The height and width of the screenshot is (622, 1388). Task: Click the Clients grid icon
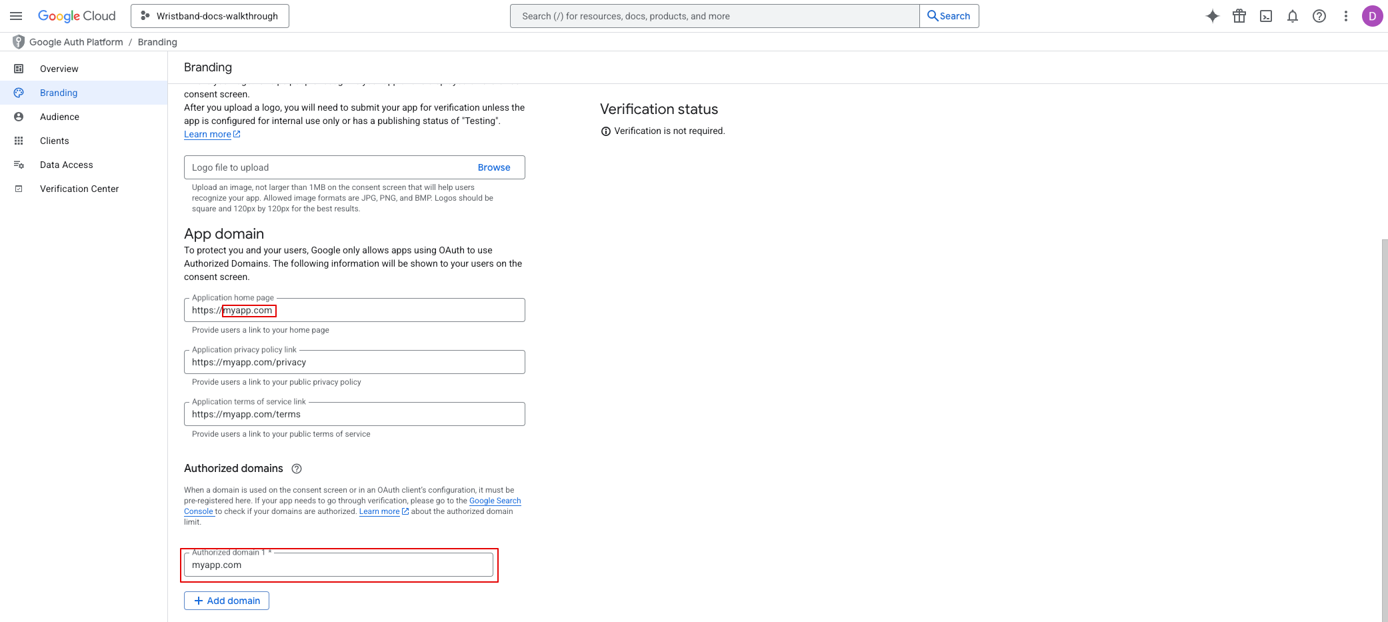point(19,141)
